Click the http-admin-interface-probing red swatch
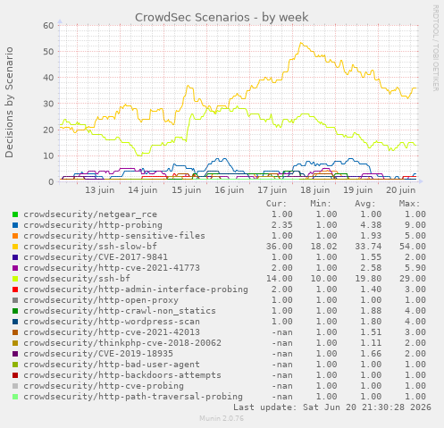This screenshot has width=444, height=428. tap(15, 290)
